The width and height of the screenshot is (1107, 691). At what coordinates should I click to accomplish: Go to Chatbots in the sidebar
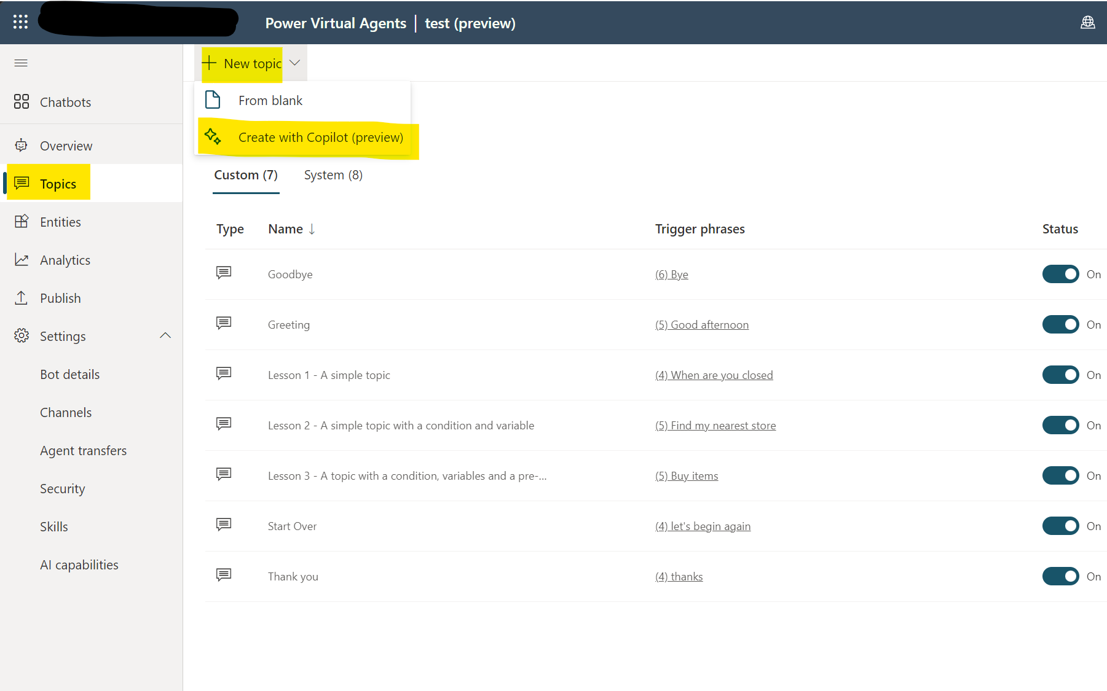point(92,102)
